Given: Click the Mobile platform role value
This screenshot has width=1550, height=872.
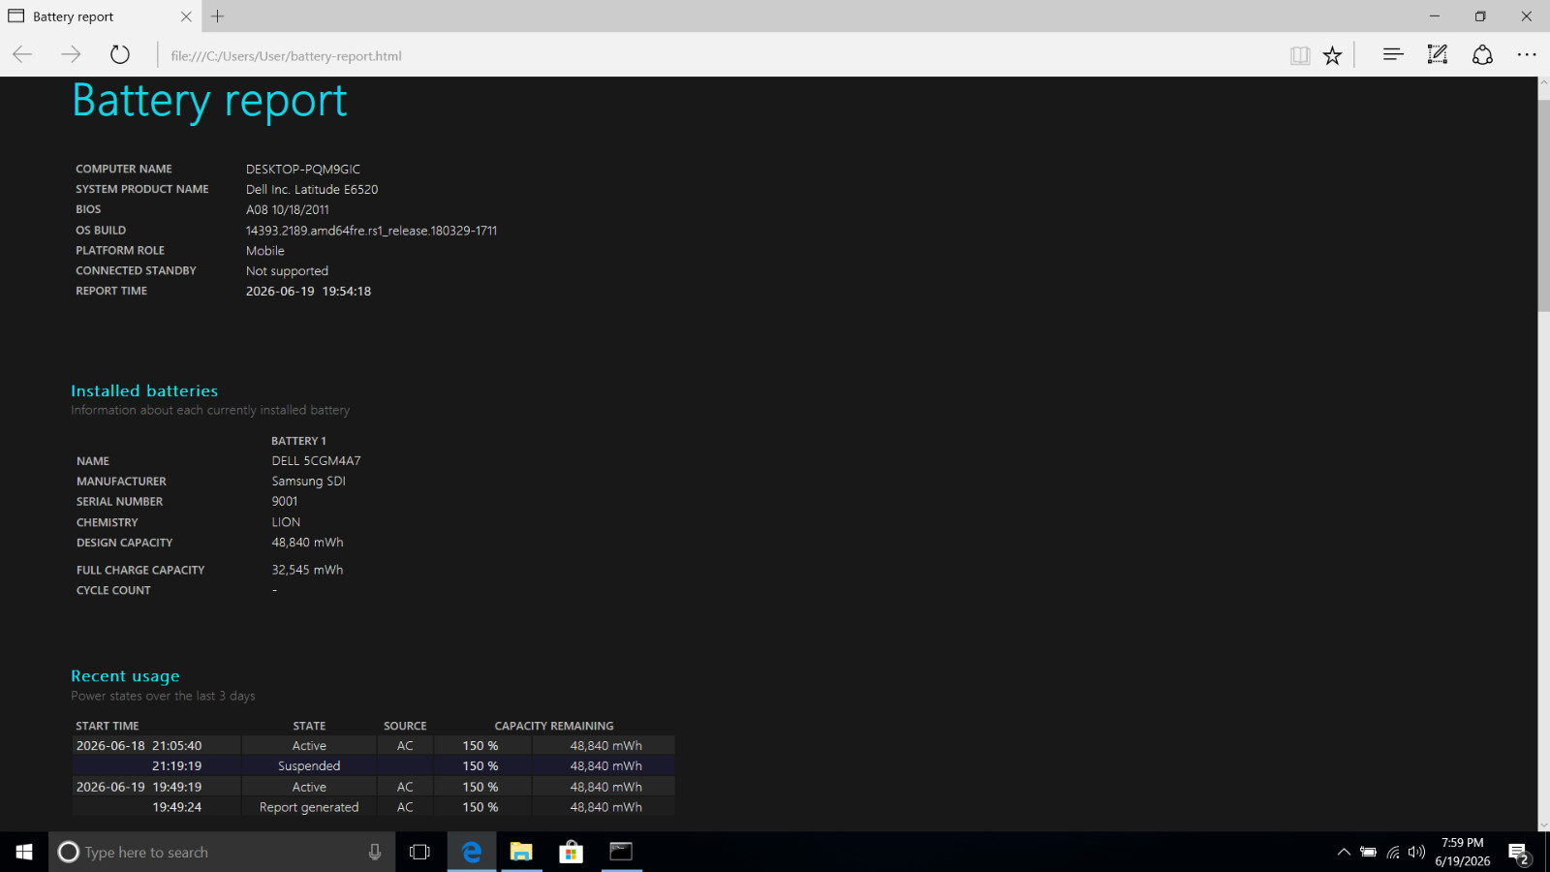Looking at the screenshot, I should point(265,250).
